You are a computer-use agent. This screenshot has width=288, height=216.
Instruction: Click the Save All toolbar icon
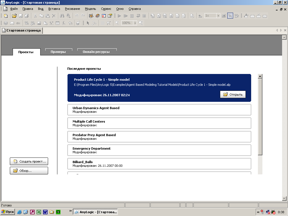27,16
